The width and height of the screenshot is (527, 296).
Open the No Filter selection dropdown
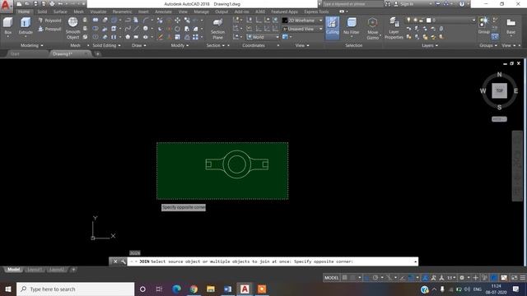352,27
